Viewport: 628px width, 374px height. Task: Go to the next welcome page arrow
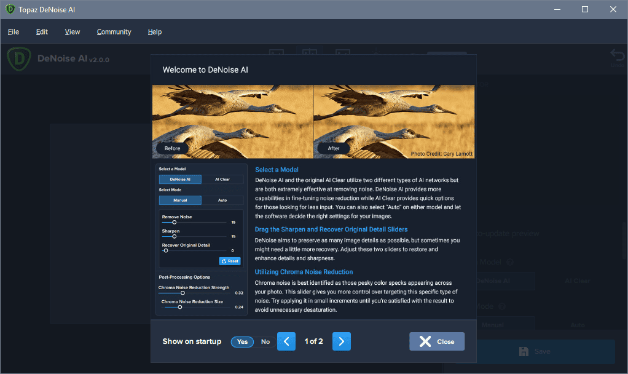(341, 341)
